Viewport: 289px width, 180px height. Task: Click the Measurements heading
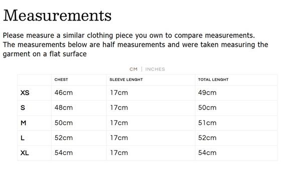(57, 15)
